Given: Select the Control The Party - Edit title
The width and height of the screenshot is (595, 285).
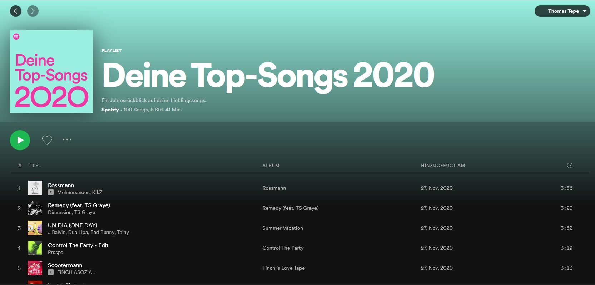Looking at the screenshot, I should [78, 245].
